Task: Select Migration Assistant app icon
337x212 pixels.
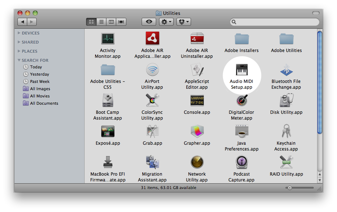Action: 153,162
